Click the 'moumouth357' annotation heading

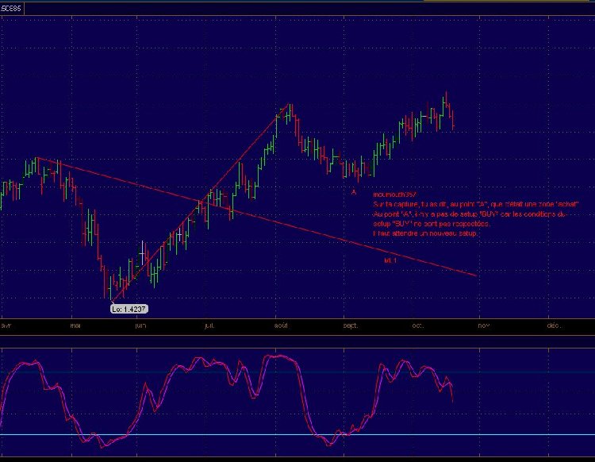[394, 194]
